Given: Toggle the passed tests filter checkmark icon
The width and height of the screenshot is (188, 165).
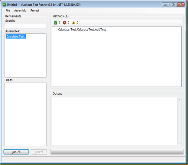Looking at the screenshot, I should [x=56, y=23].
